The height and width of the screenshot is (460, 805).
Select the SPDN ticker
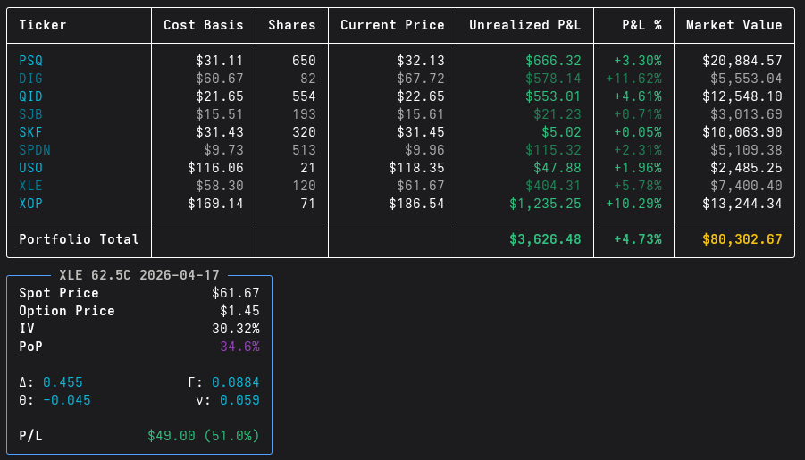click(x=35, y=150)
